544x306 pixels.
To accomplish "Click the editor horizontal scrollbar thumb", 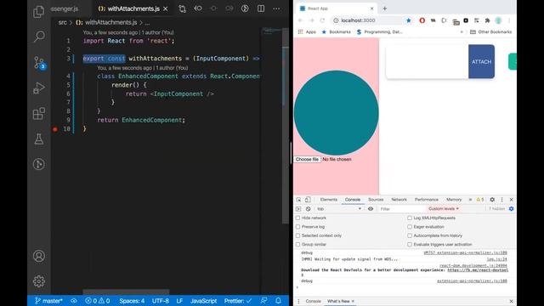I will click(126, 292).
